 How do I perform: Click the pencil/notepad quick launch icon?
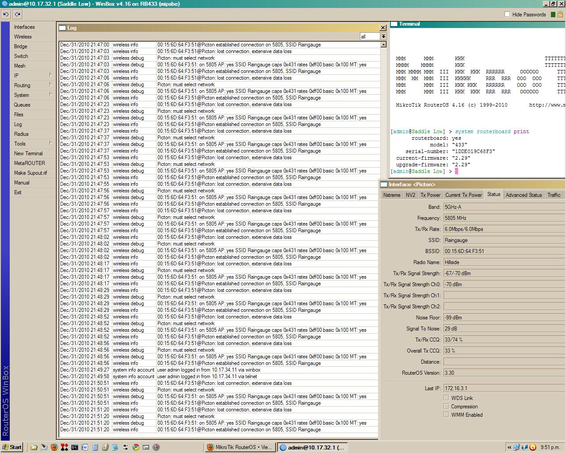point(105,447)
